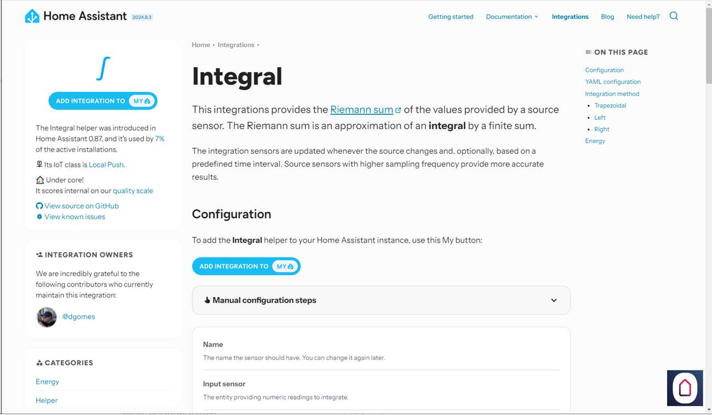The height and width of the screenshot is (415, 712).
Task: Click Integrations breadcrumb link
Action: click(x=236, y=45)
